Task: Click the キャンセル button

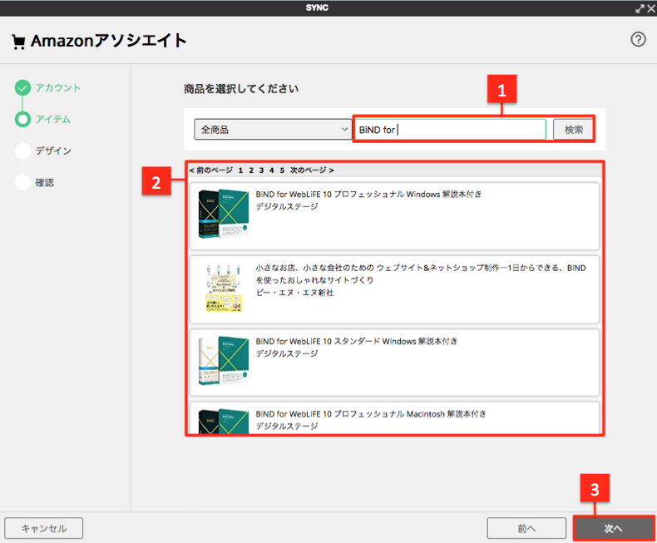Action: click(x=43, y=528)
